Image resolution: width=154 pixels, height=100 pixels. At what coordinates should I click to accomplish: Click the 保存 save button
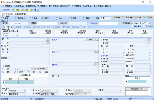140,18
